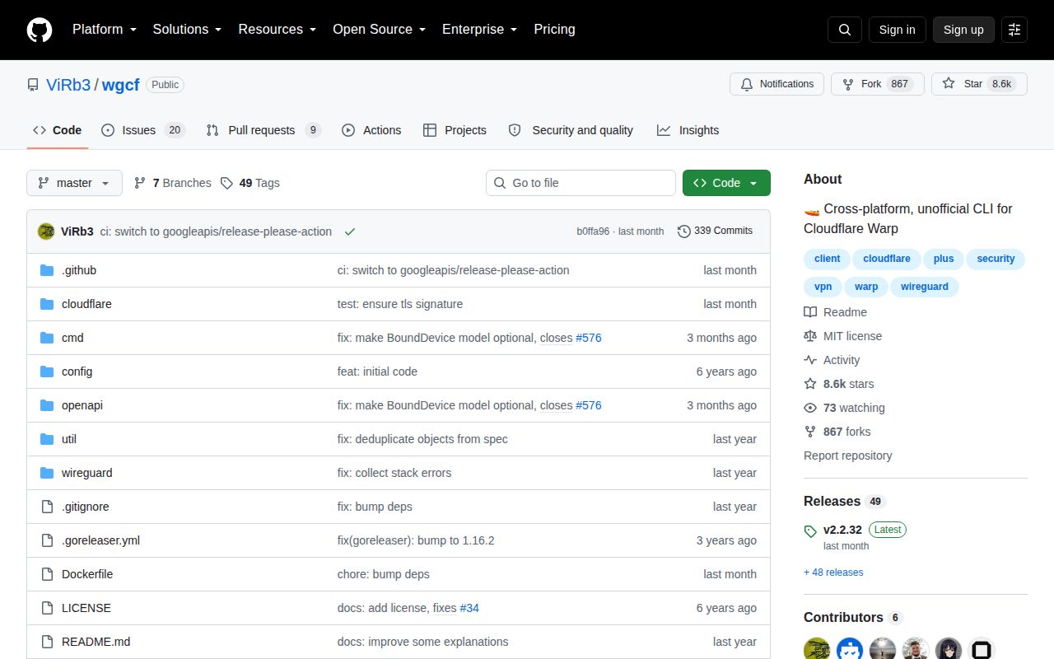
Task: Click the .github folder icon
Action: pyautogui.click(x=47, y=270)
